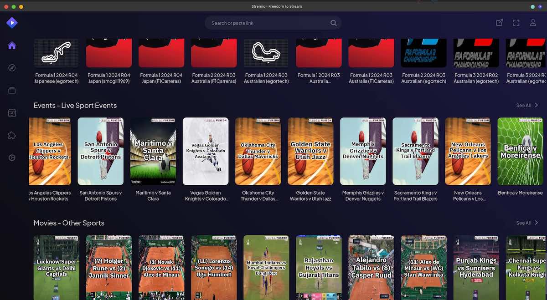547x300 pixels.
Task: Click 'Formula 3 2024 R02 Australian (egortech)' title
Action: click(x=476, y=78)
